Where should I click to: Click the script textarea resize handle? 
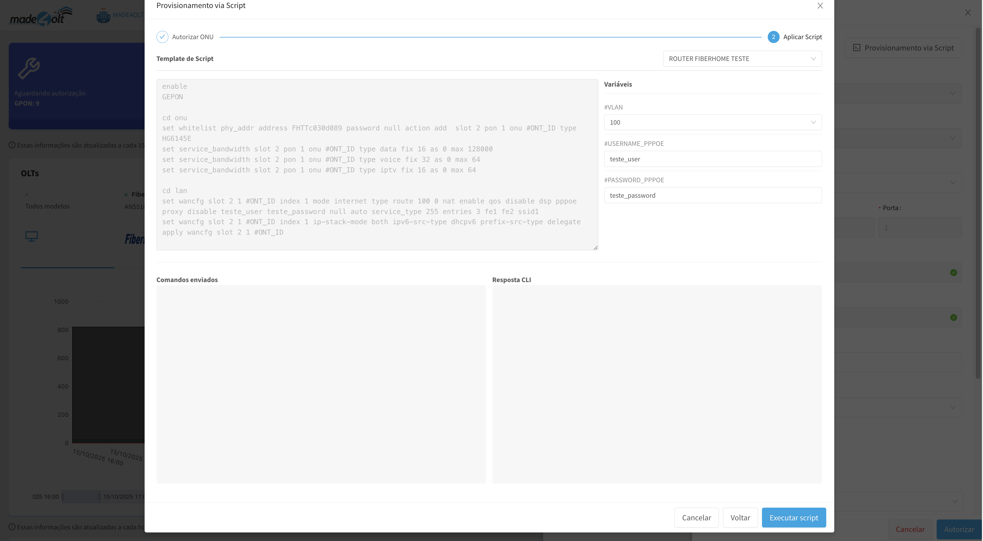pyautogui.click(x=595, y=248)
